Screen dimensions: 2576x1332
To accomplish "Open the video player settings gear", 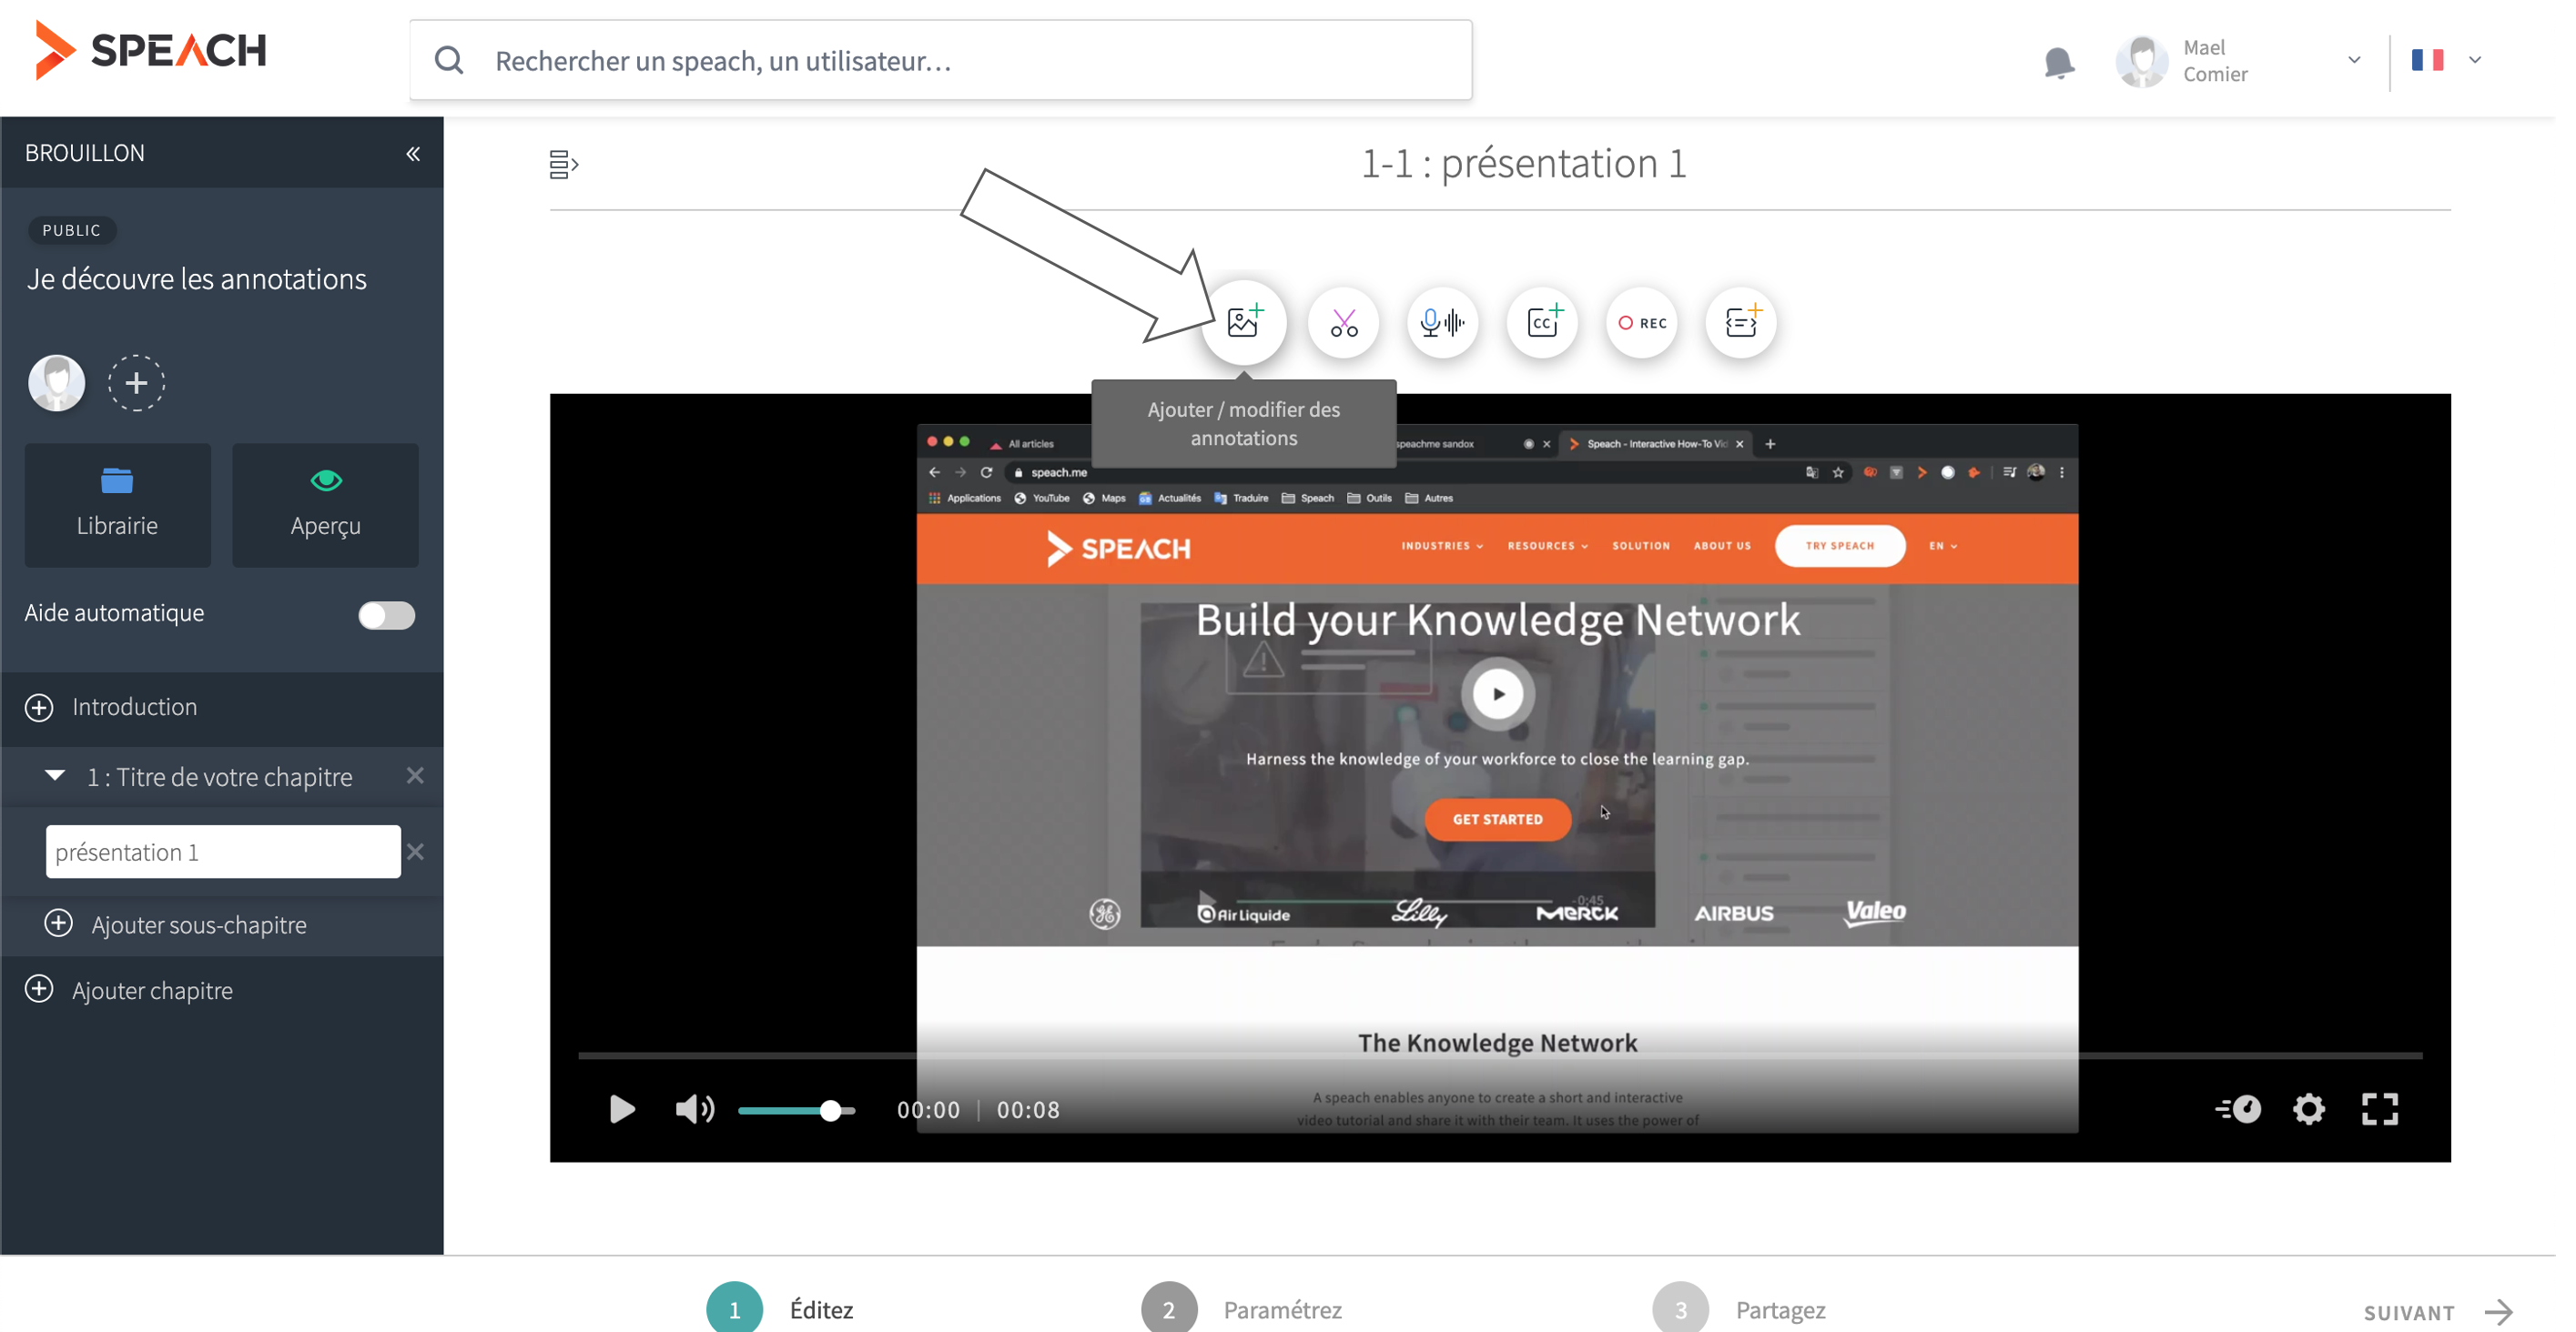I will [x=2308, y=1109].
